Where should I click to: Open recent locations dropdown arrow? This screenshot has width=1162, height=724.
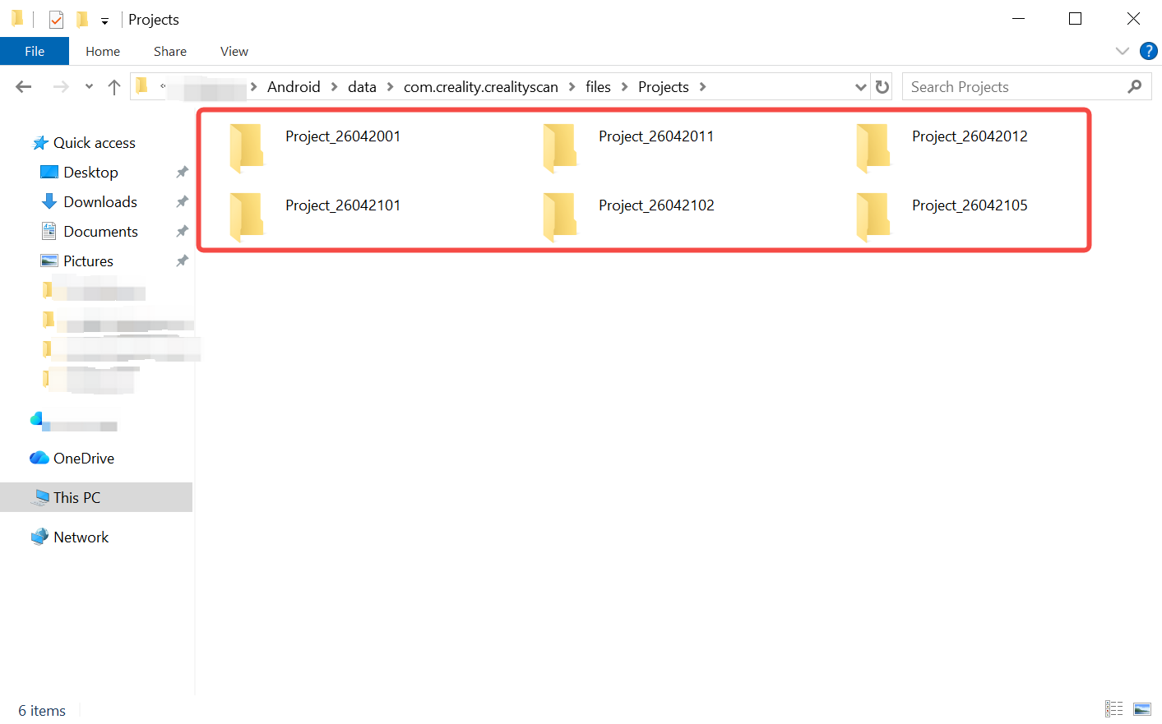click(89, 87)
